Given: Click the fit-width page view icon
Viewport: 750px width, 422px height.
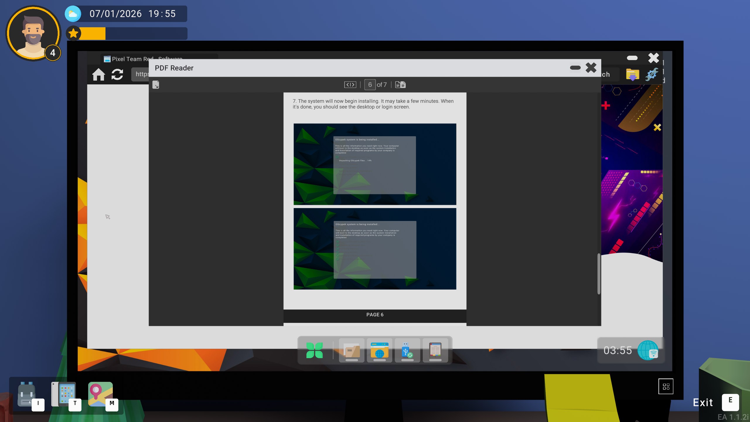Looking at the screenshot, I should (x=350, y=85).
